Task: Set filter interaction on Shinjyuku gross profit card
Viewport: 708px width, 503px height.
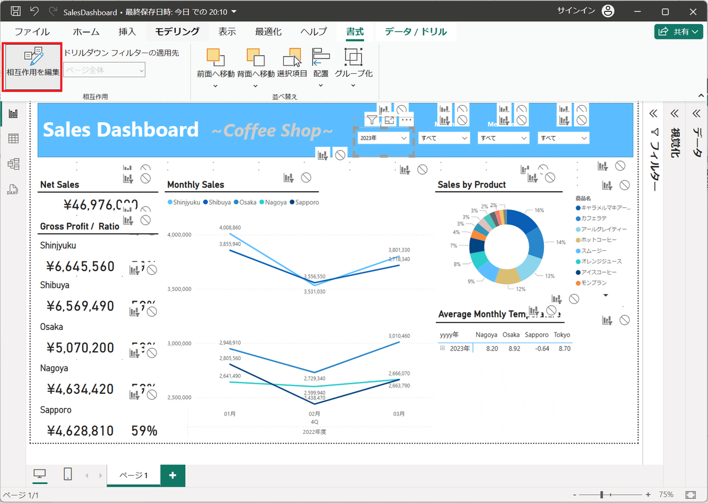Action: tap(136, 270)
